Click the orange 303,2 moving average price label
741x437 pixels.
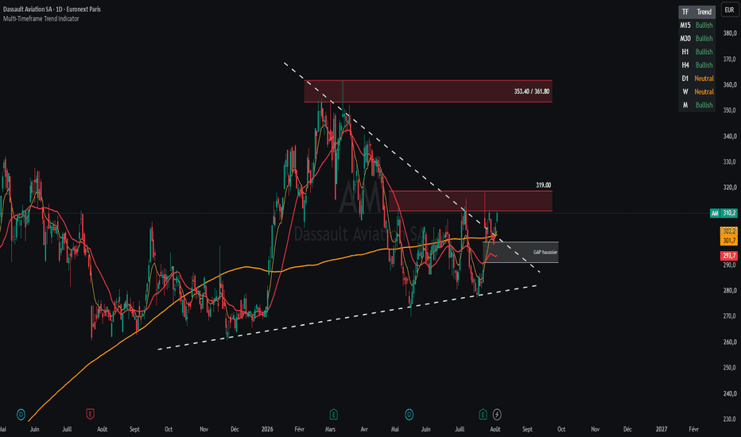point(729,231)
